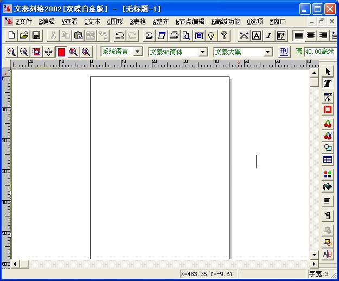Click the first cherries graphic icon
339x281 pixels.
click(328, 124)
